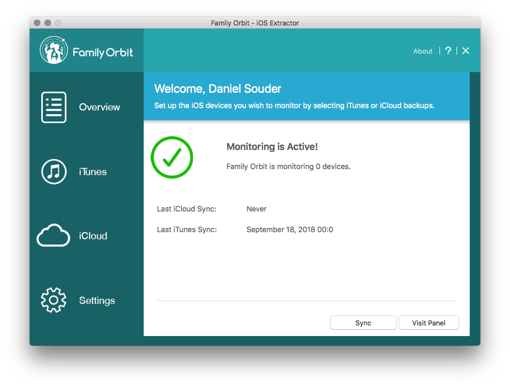This screenshot has width=510, height=388.
Task: Click the green checkmark status icon
Action: coord(172,157)
